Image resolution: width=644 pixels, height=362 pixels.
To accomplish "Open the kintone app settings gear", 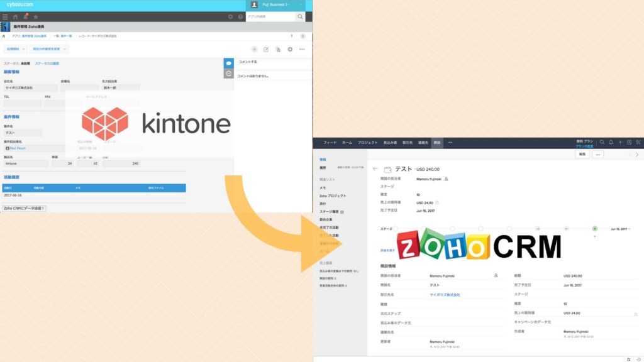I will (x=290, y=49).
